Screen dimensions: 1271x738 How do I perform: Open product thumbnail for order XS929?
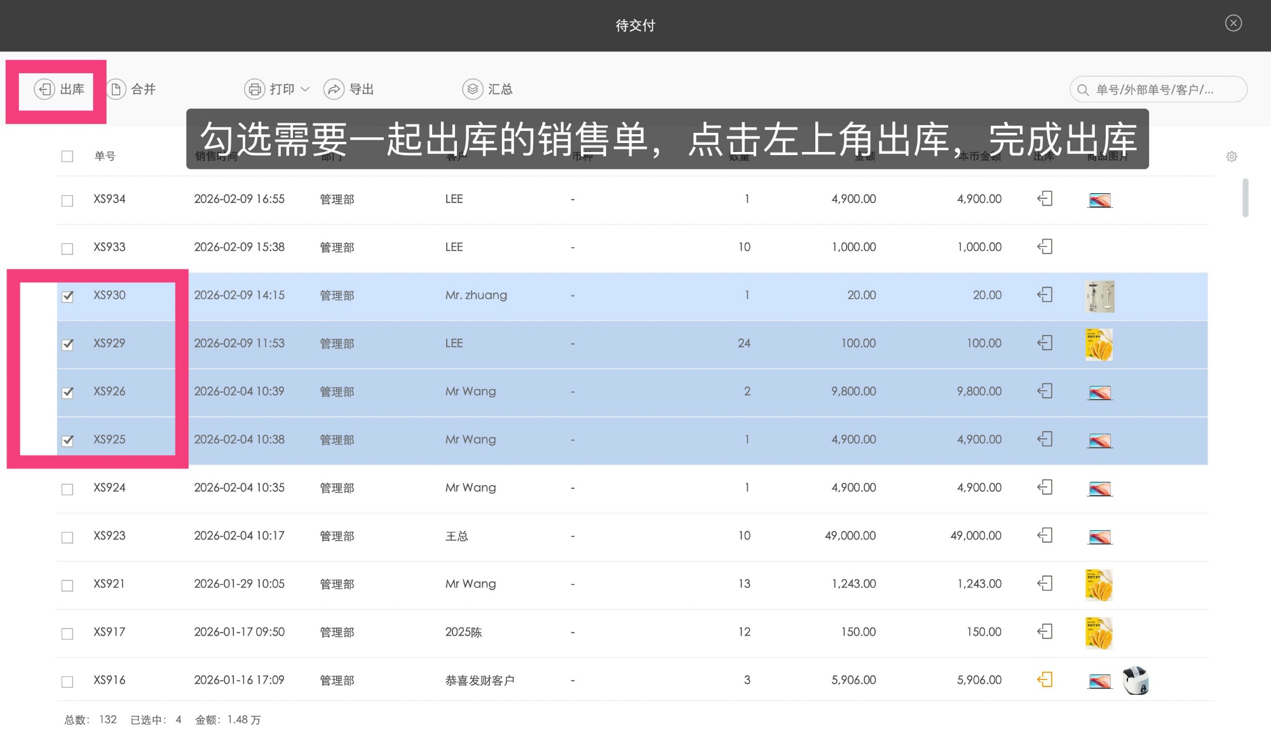pos(1099,344)
